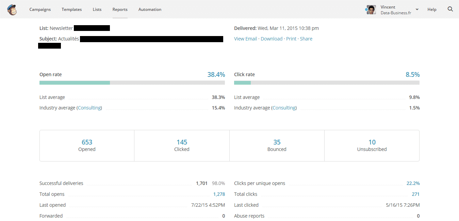Viewport: 459px width, 221px height.
Task: Open Consulting link under Click rate
Action: pyautogui.click(x=284, y=108)
